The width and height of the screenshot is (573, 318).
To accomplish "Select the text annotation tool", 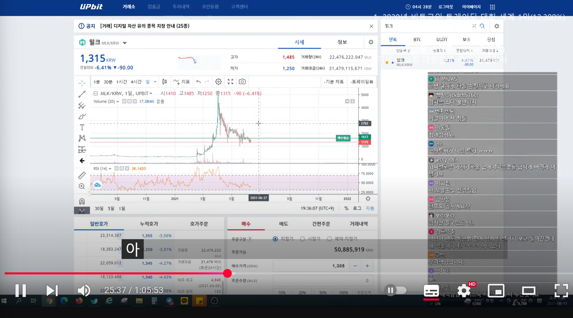I will point(82,127).
